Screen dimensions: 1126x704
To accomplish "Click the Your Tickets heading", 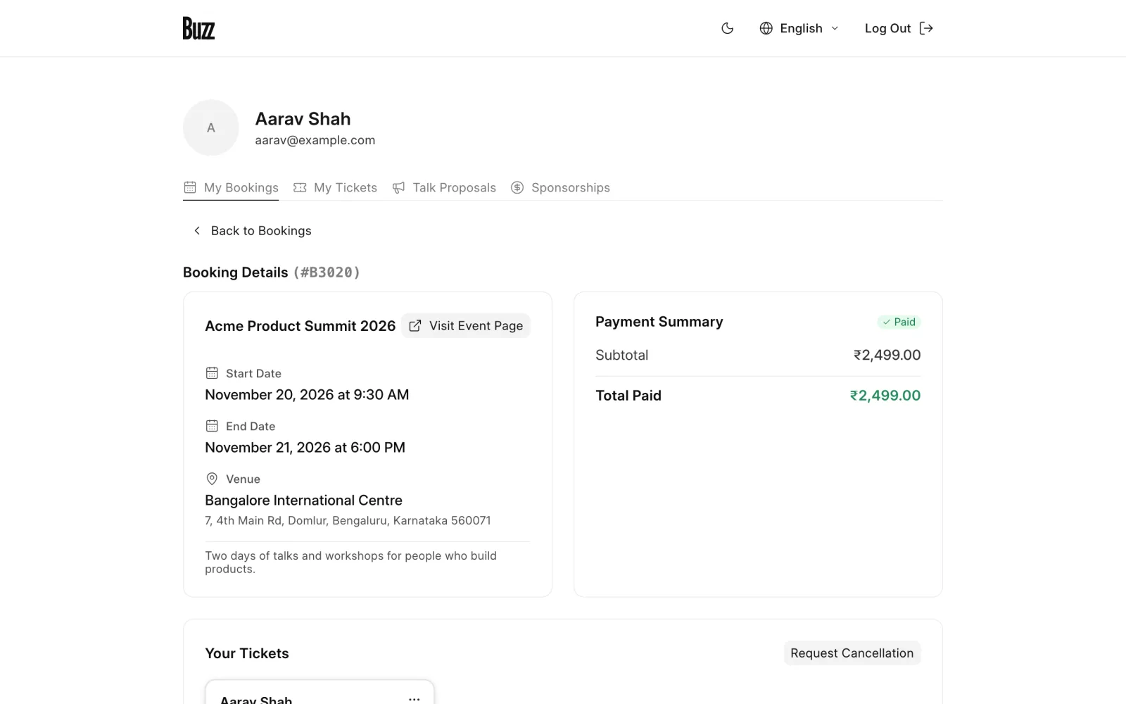I will coord(247,653).
